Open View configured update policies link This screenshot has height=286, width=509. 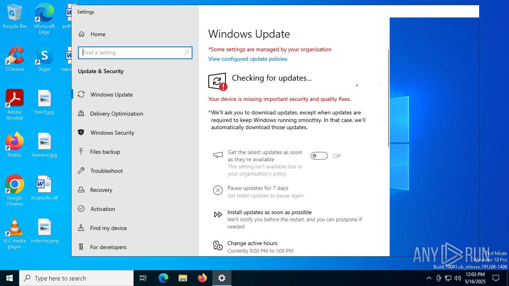pyautogui.click(x=248, y=59)
